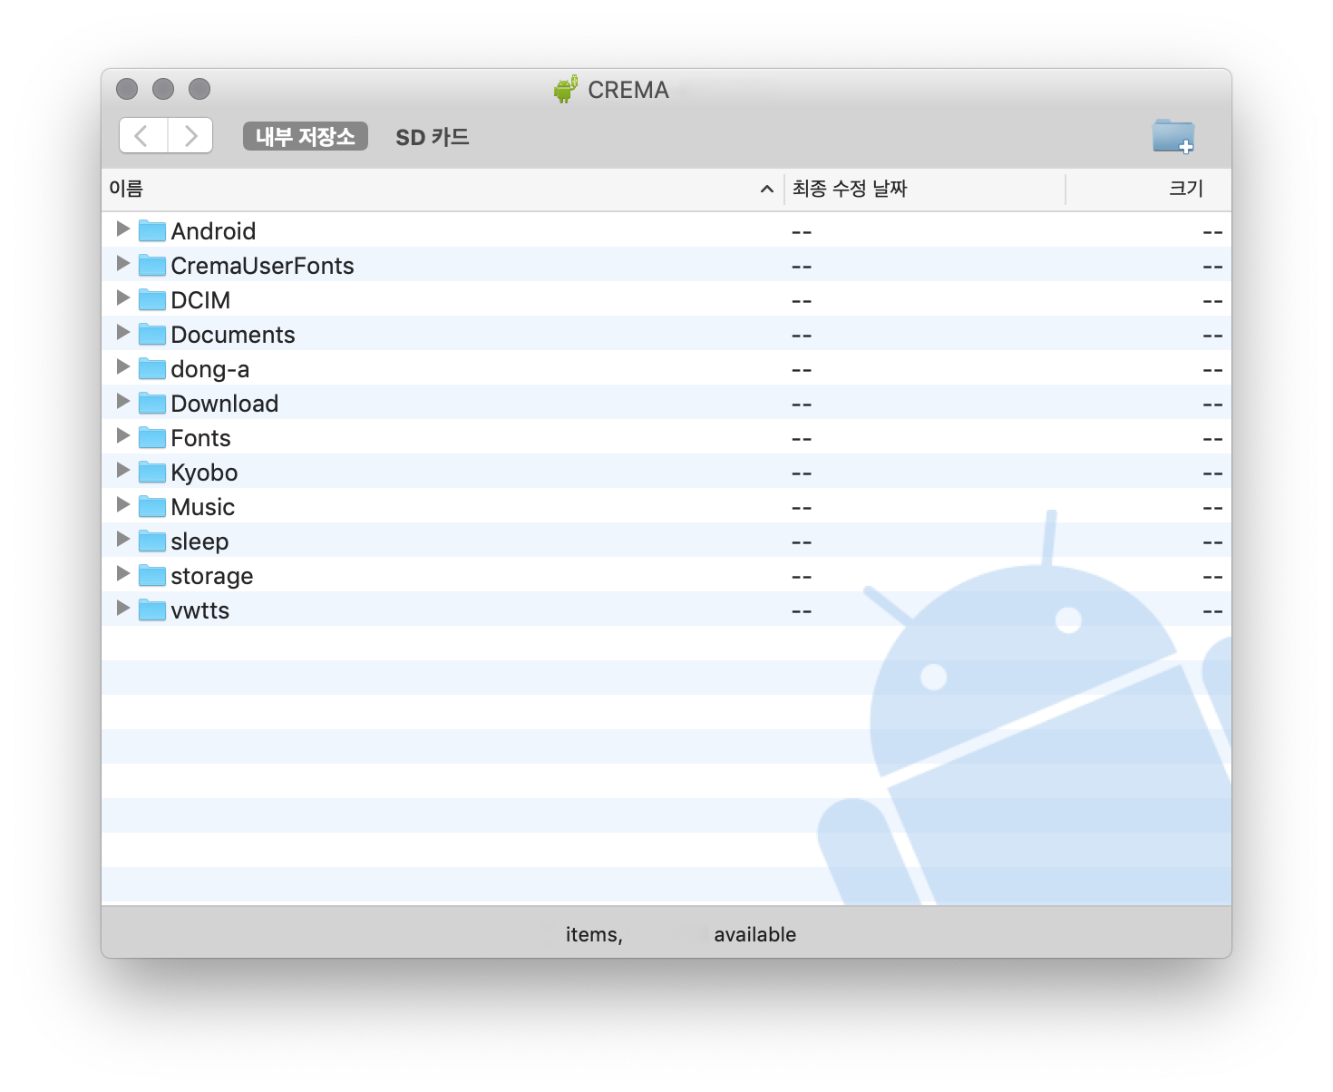Click the Fonts folder name
This screenshot has width=1333, height=1092.
click(200, 438)
